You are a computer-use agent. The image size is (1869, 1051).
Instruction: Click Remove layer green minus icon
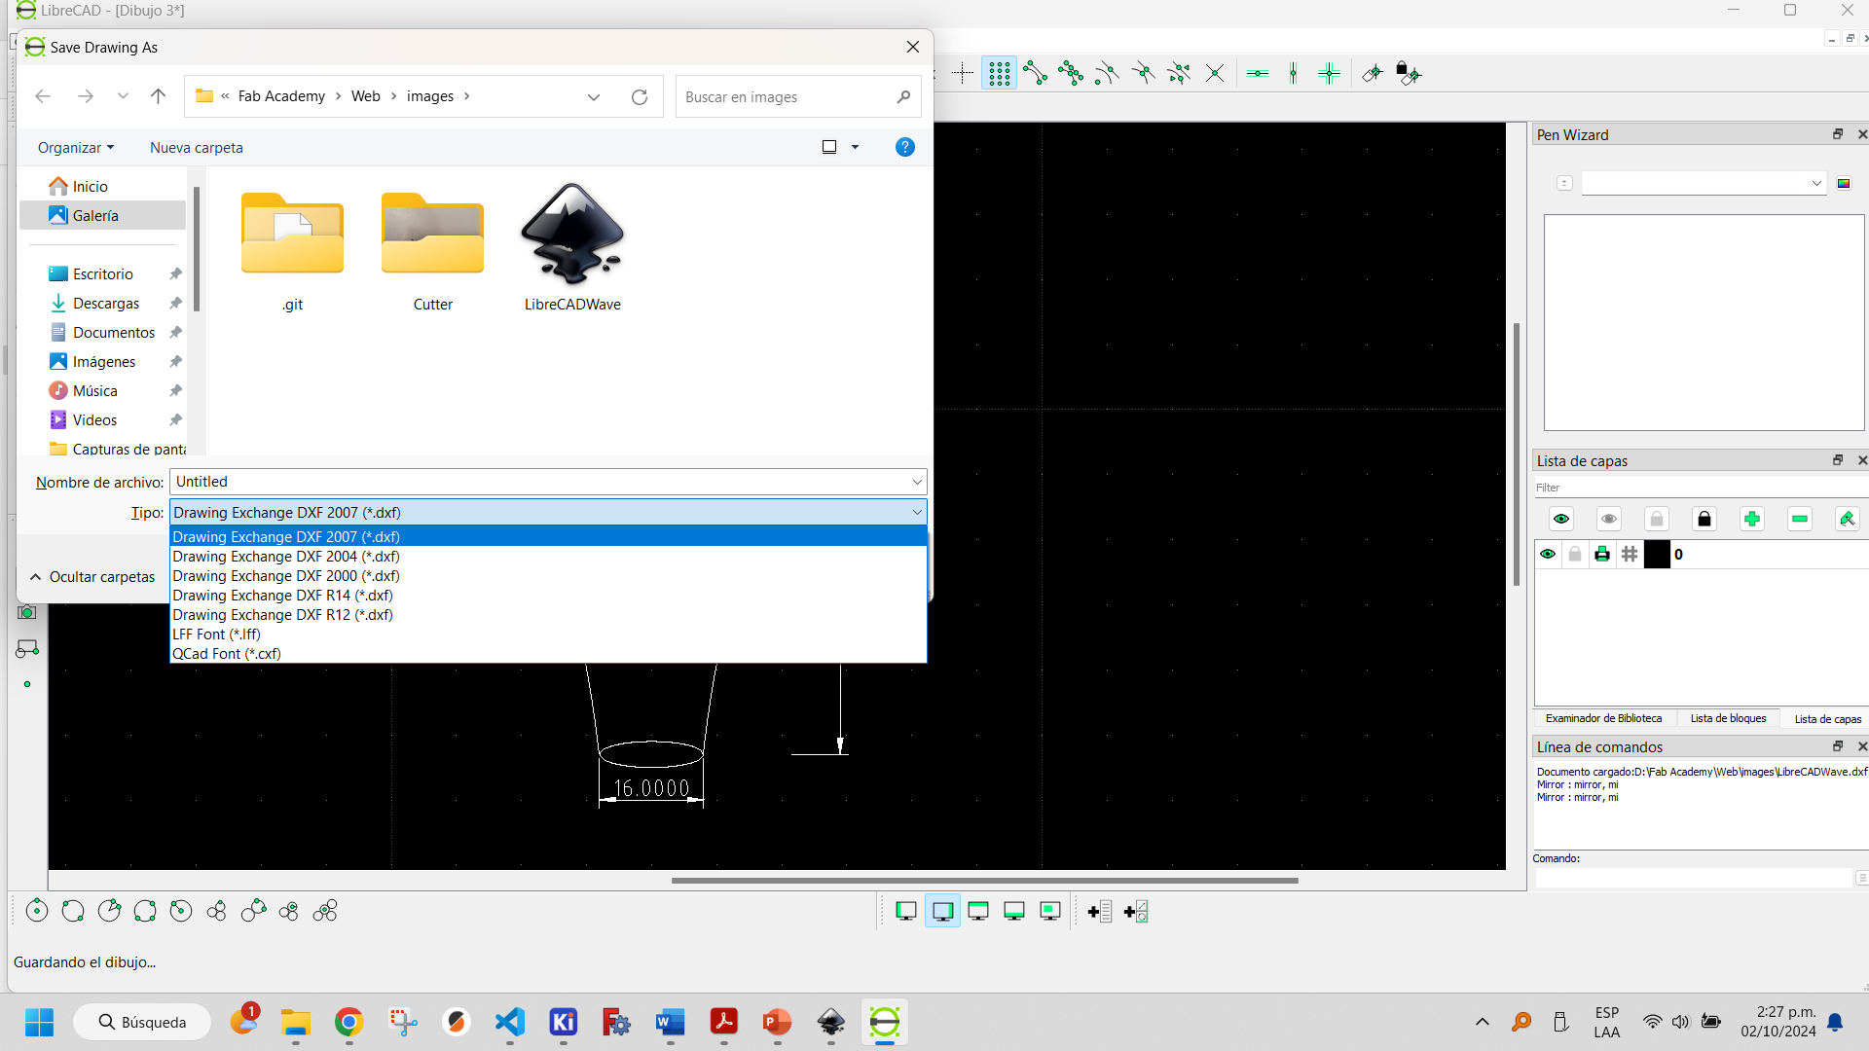1800,519
